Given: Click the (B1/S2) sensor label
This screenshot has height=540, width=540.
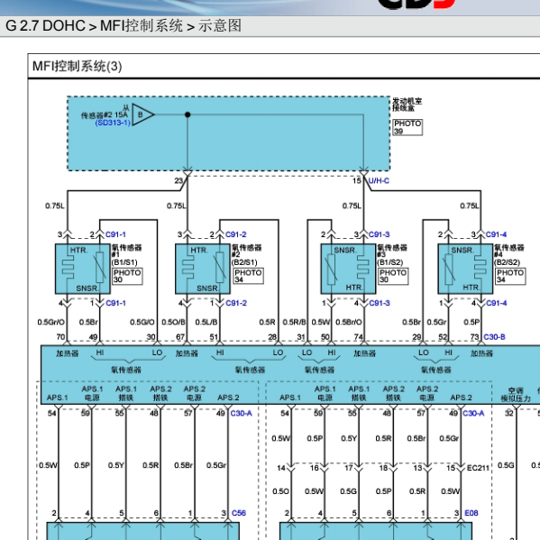Looking at the screenshot, I should coord(389,262).
